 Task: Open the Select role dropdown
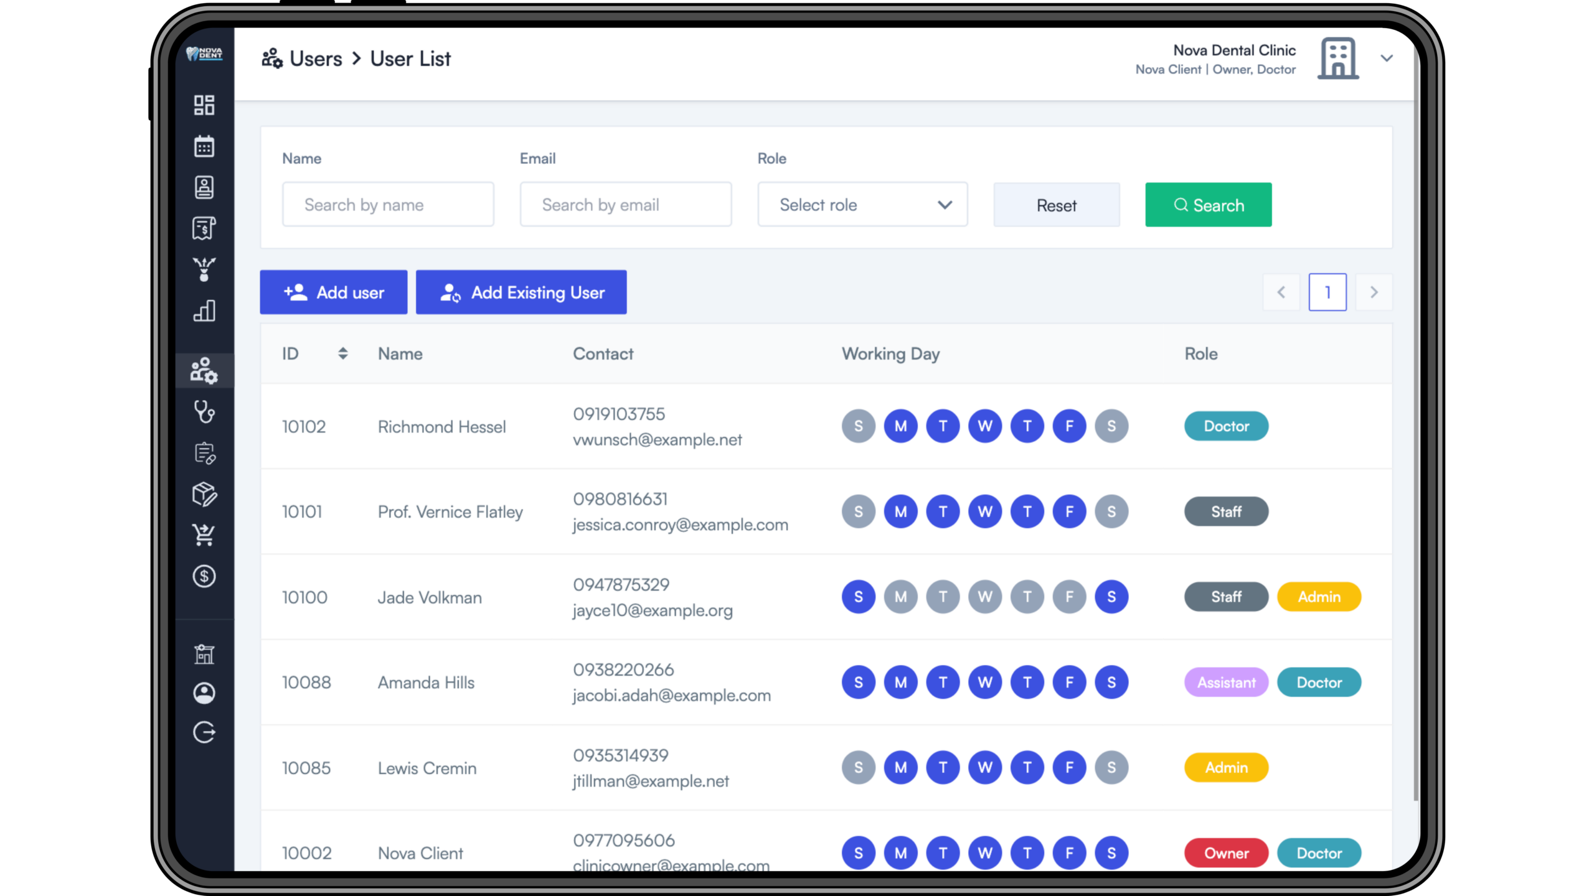point(862,205)
